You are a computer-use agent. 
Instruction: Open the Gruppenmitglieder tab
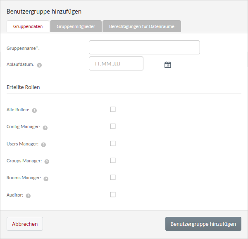point(76,26)
